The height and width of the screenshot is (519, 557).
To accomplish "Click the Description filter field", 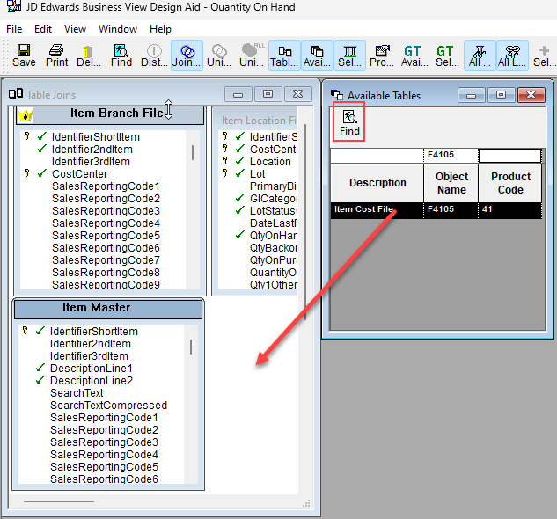I will tap(377, 155).
